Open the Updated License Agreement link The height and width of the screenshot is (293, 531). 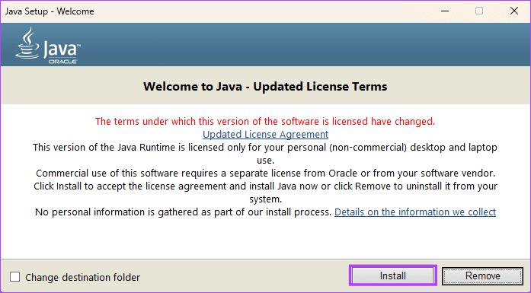(265, 134)
